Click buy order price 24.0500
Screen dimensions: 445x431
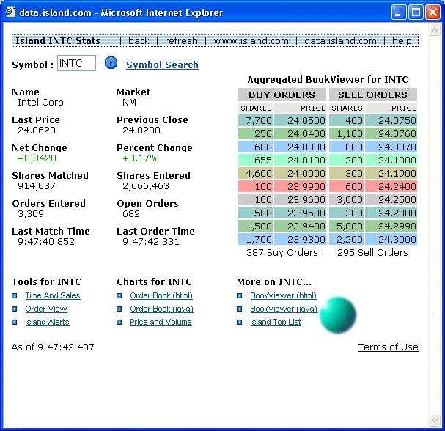[x=300, y=121]
